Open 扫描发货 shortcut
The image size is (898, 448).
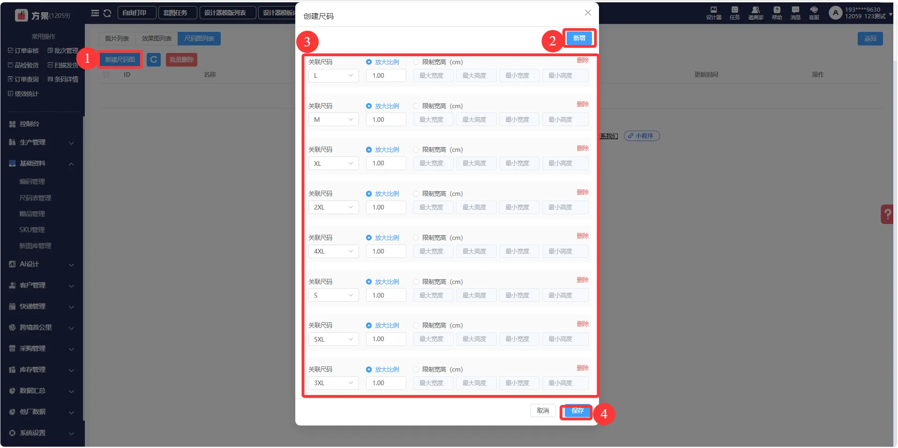[63, 65]
